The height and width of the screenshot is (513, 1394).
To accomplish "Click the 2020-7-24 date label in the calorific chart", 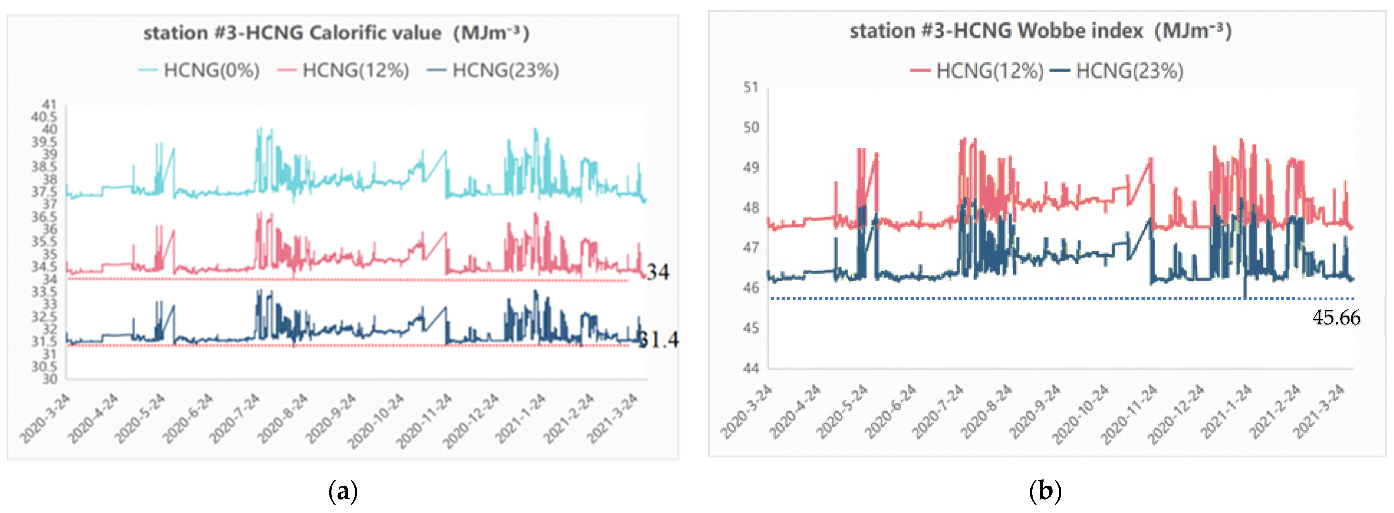I will 234,419.
